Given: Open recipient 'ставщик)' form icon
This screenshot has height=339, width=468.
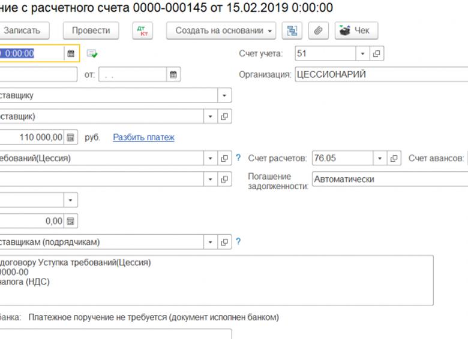Looking at the screenshot, I should (x=224, y=116).
